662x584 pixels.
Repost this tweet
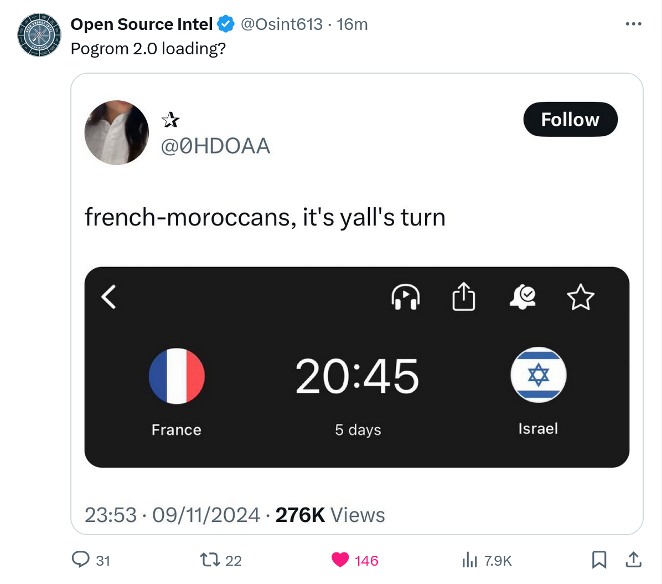[x=210, y=560]
